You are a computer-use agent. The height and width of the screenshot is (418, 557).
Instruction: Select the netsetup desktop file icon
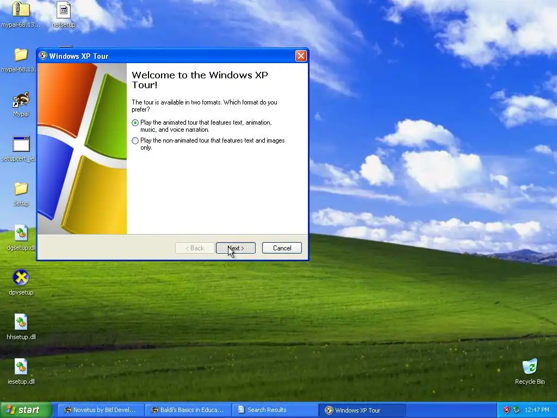pyautogui.click(x=63, y=15)
